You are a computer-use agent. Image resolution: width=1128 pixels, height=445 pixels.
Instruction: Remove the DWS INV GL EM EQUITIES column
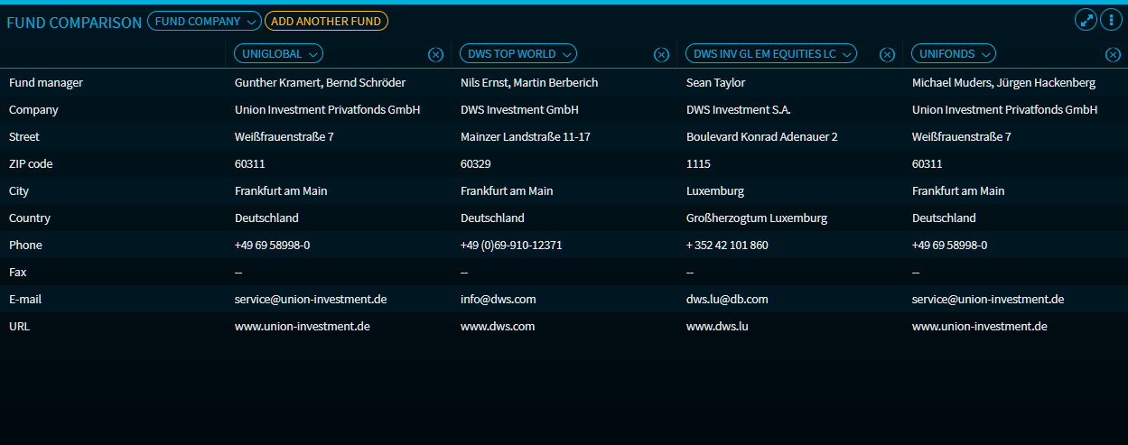click(887, 55)
